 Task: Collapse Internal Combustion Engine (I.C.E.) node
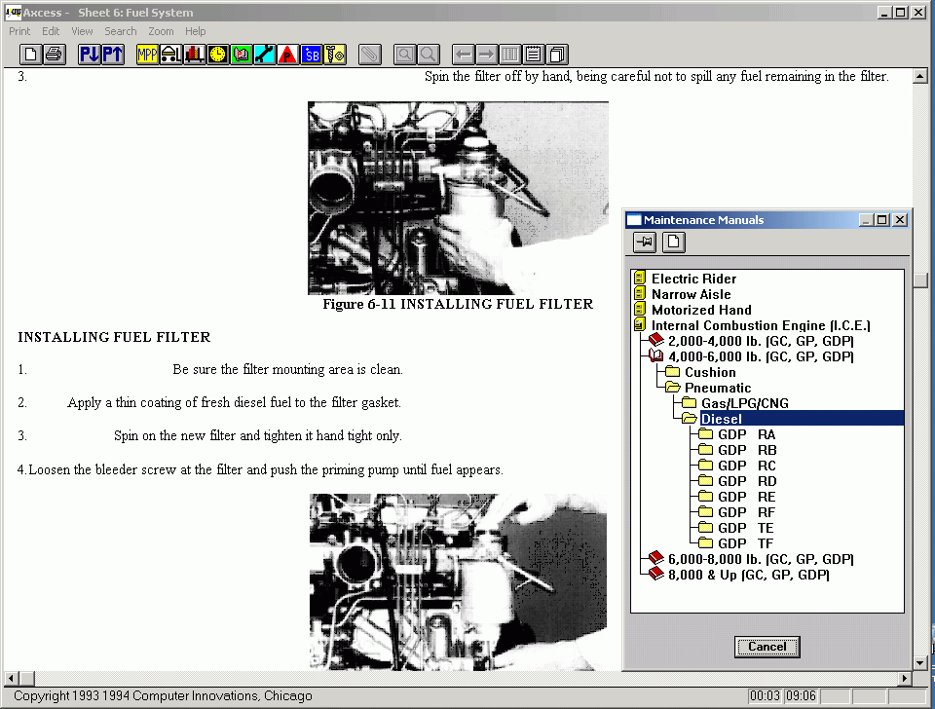pyautogui.click(x=640, y=325)
